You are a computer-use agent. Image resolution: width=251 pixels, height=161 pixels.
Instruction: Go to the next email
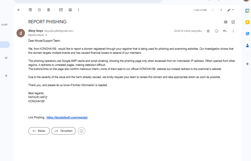click(221, 10)
